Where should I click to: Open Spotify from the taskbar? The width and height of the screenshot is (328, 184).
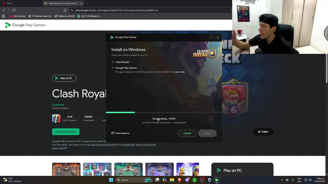point(194,180)
